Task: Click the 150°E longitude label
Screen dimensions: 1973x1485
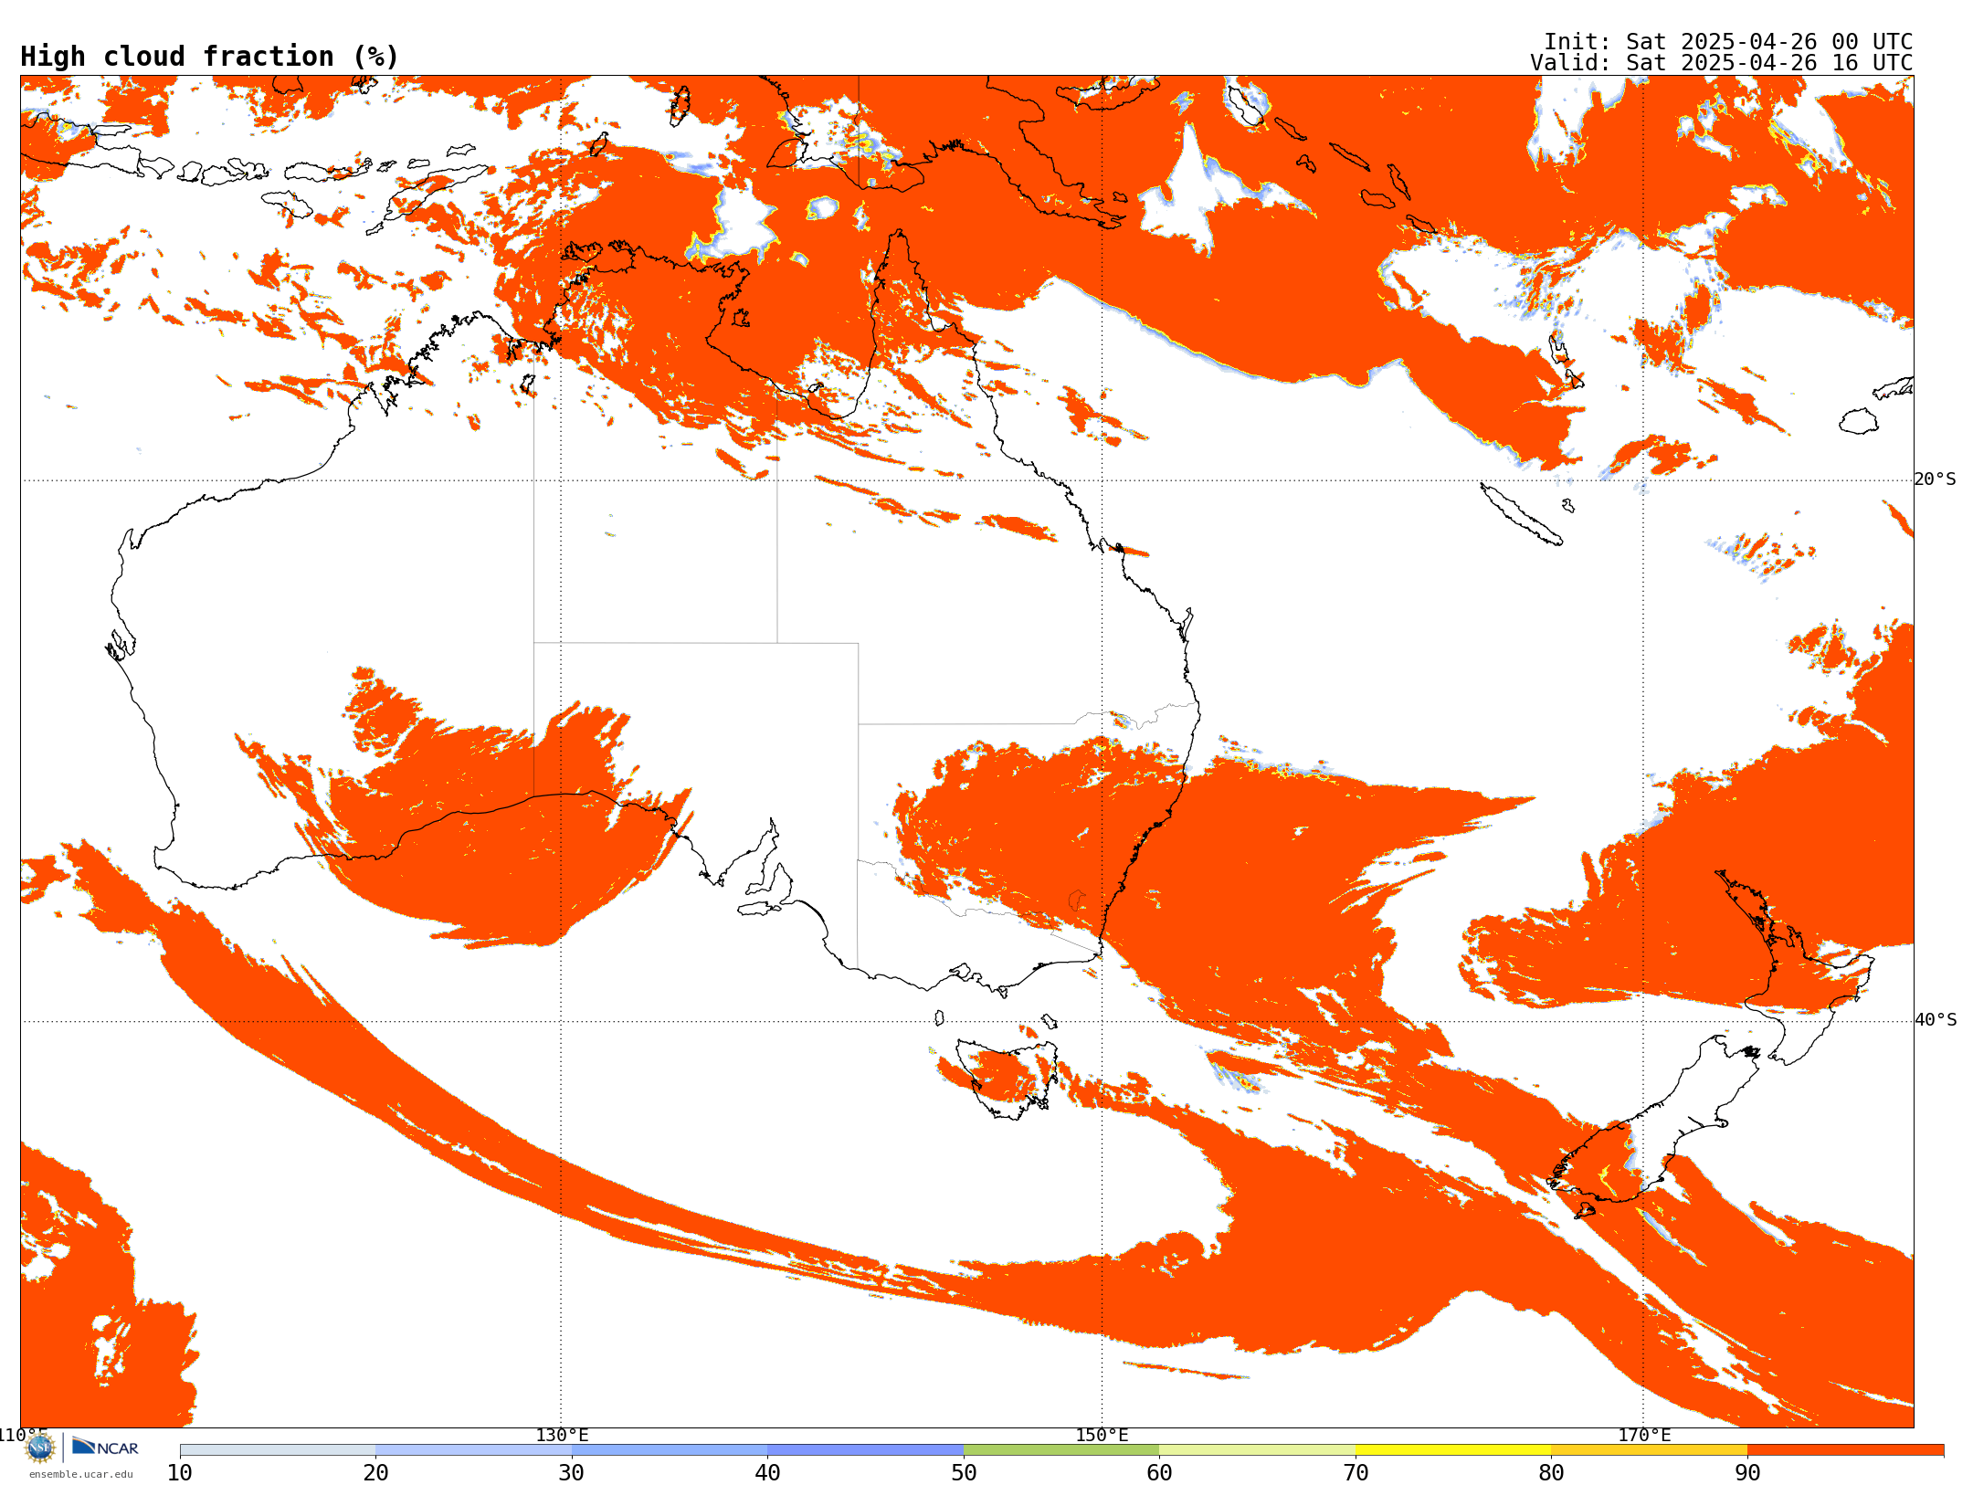Action: point(1102,1436)
